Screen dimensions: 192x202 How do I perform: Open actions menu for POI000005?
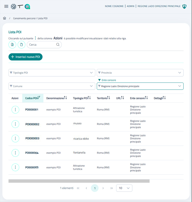tap(15, 167)
